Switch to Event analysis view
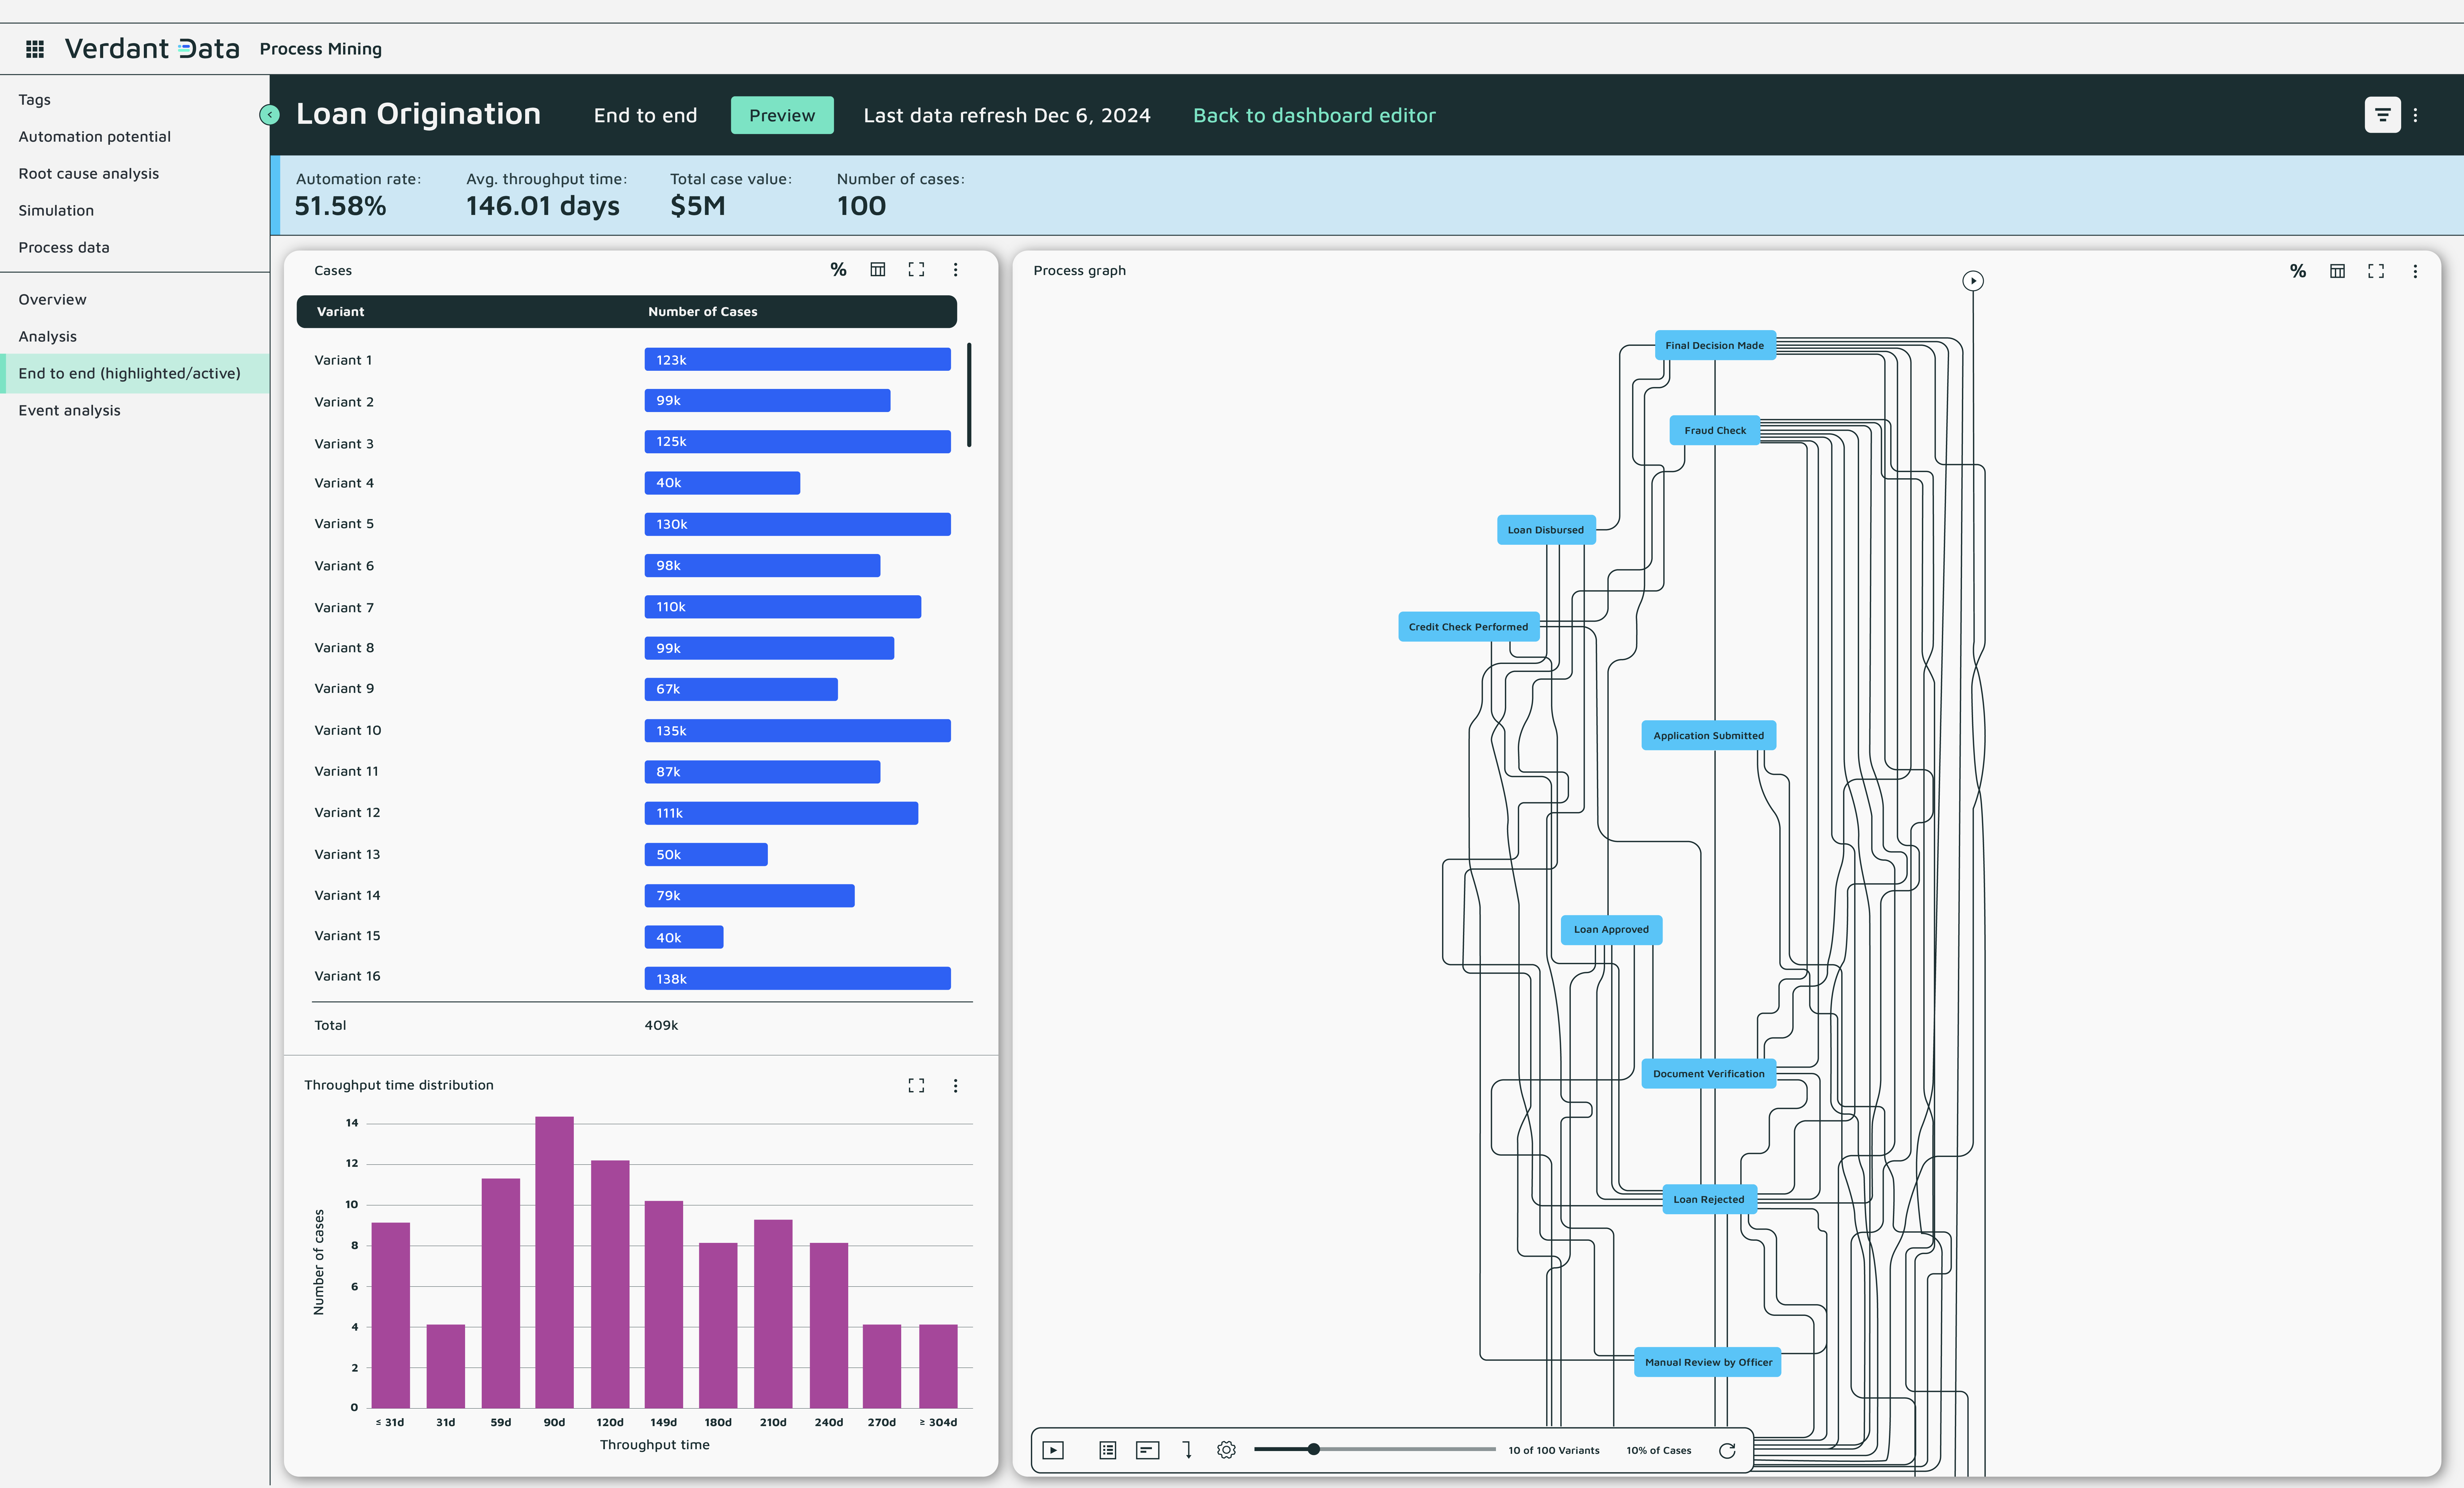Viewport: 2464px width, 1488px height. click(x=69, y=410)
